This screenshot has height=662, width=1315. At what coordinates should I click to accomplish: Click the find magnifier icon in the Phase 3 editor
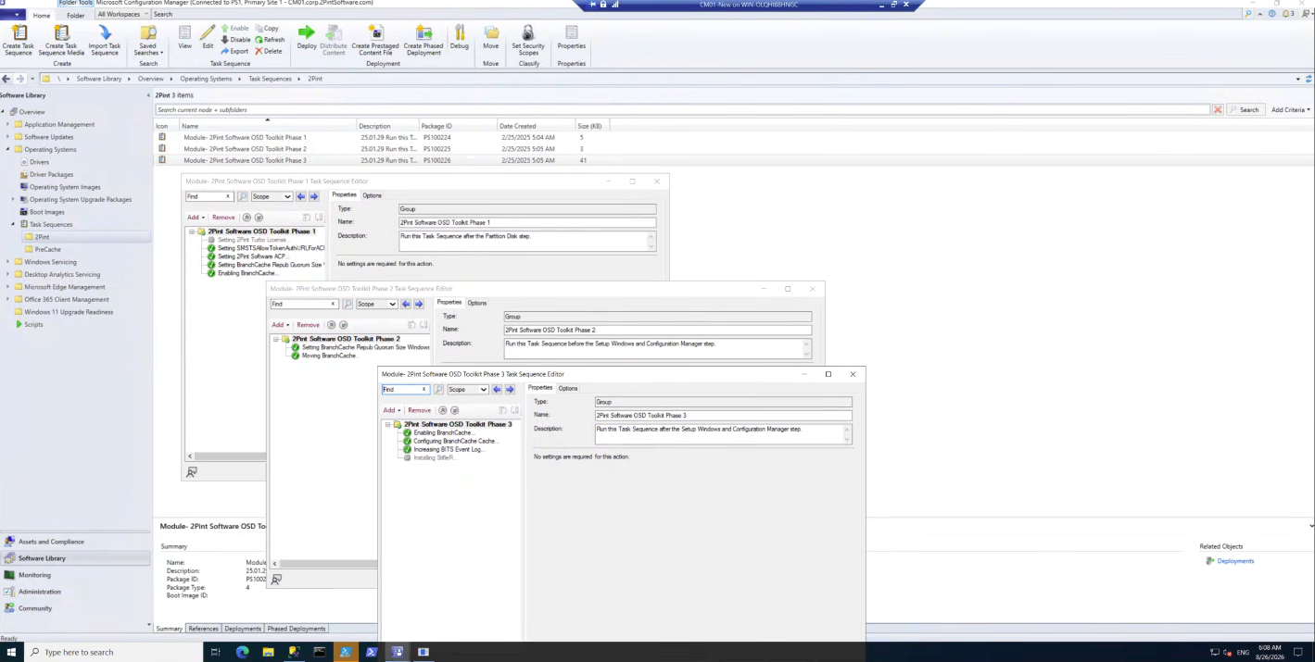pyautogui.click(x=439, y=390)
